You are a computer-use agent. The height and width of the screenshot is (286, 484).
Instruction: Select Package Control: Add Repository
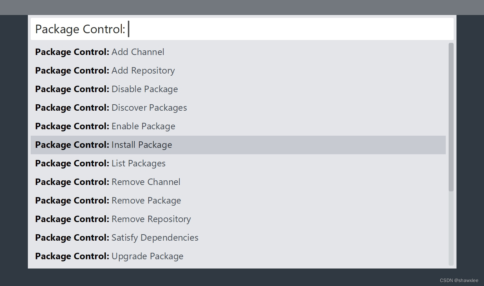click(x=238, y=71)
